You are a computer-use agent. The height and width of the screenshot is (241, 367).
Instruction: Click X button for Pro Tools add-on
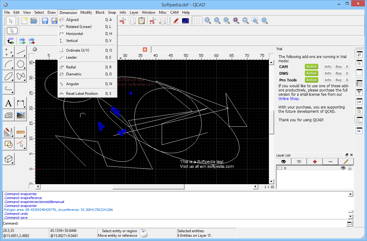click(x=347, y=80)
